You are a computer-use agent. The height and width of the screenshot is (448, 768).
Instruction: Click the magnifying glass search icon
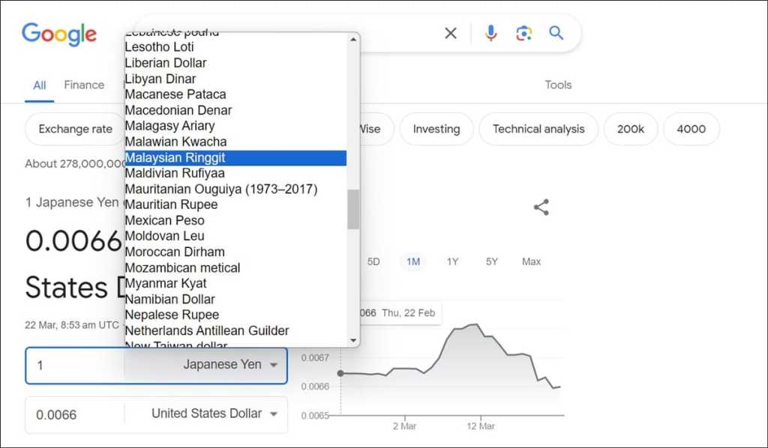tap(556, 33)
